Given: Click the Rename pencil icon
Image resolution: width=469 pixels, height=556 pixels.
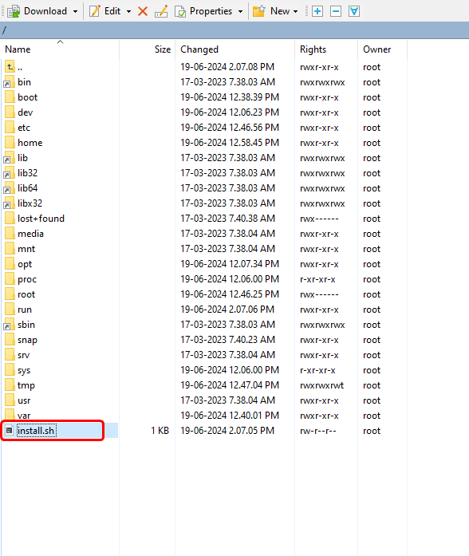Looking at the screenshot, I should 161,11.
